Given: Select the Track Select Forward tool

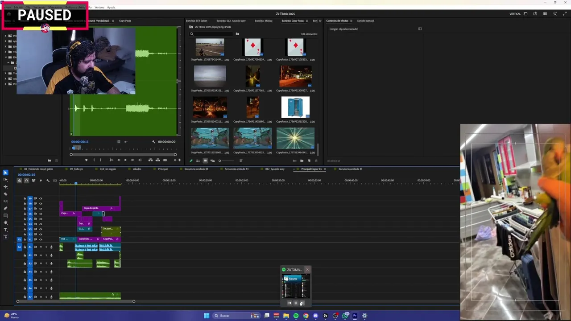Looking at the screenshot, I should [5, 180].
